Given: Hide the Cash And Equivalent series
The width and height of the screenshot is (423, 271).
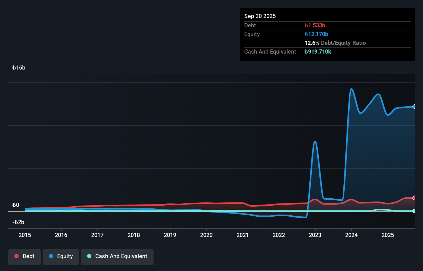Looking at the screenshot, I should (117, 256).
